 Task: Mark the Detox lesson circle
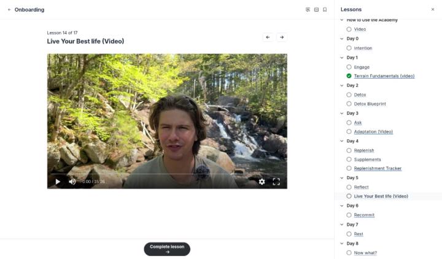[349, 95]
